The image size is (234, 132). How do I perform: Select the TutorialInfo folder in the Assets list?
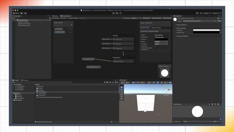click(41, 95)
